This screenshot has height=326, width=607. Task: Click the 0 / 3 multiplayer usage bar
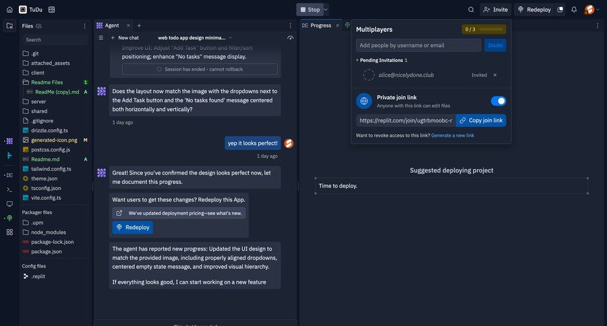tap(484, 30)
